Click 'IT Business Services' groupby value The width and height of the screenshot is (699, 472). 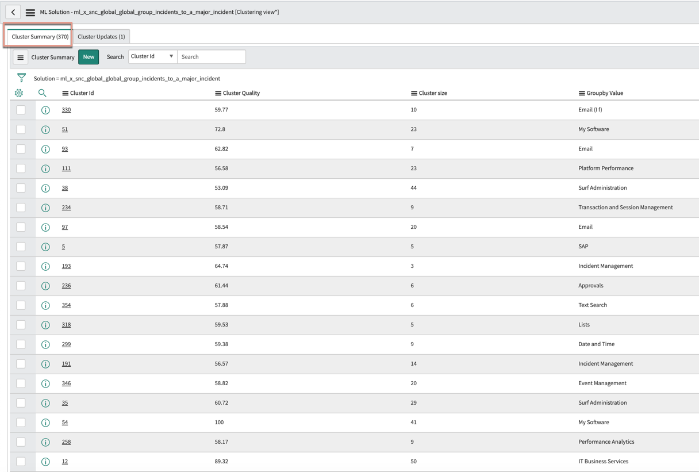click(x=603, y=462)
